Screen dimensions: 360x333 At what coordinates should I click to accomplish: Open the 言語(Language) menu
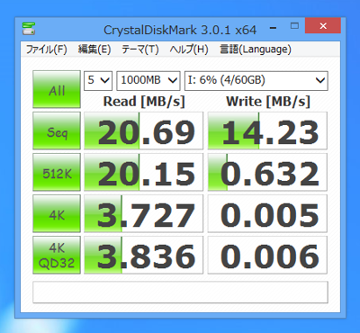coord(256,49)
